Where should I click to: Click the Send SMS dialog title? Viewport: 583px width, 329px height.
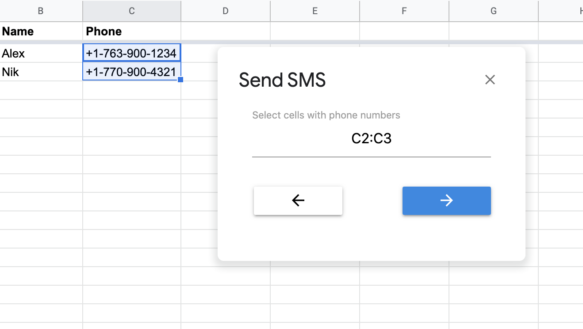(282, 80)
